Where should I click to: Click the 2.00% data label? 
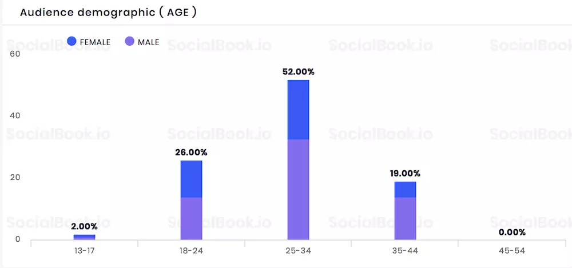(x=84, y=226)
